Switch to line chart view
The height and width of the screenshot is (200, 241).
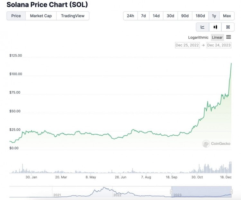(202, 27)
